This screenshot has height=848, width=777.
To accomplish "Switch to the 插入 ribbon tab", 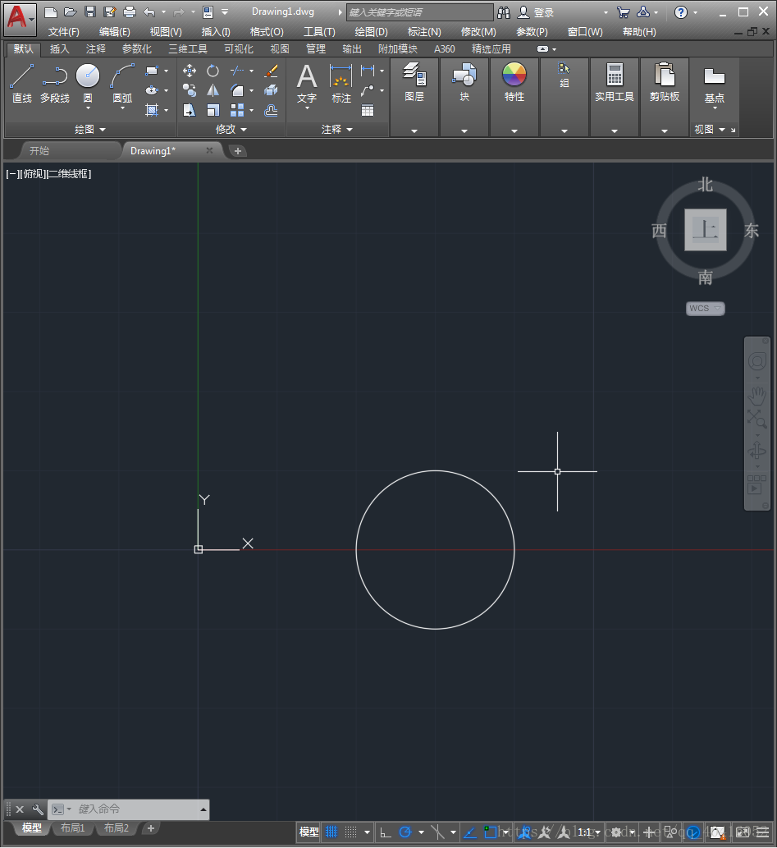I will coord(59,49).
